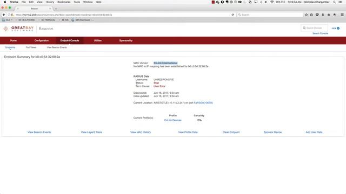Click the Sponsor Device link

coord(272,132)
